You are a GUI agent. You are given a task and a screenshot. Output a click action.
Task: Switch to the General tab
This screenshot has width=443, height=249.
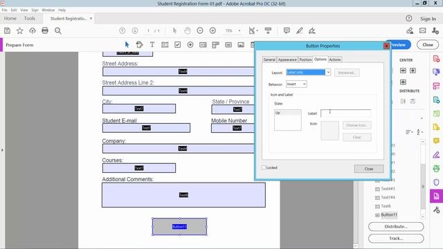pos(269,59)
